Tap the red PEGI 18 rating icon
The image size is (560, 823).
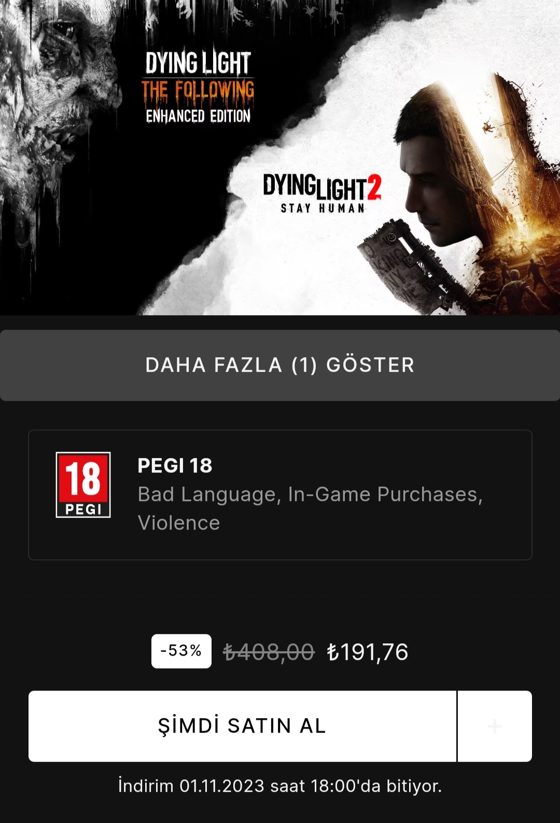click(x=83, y=484)
